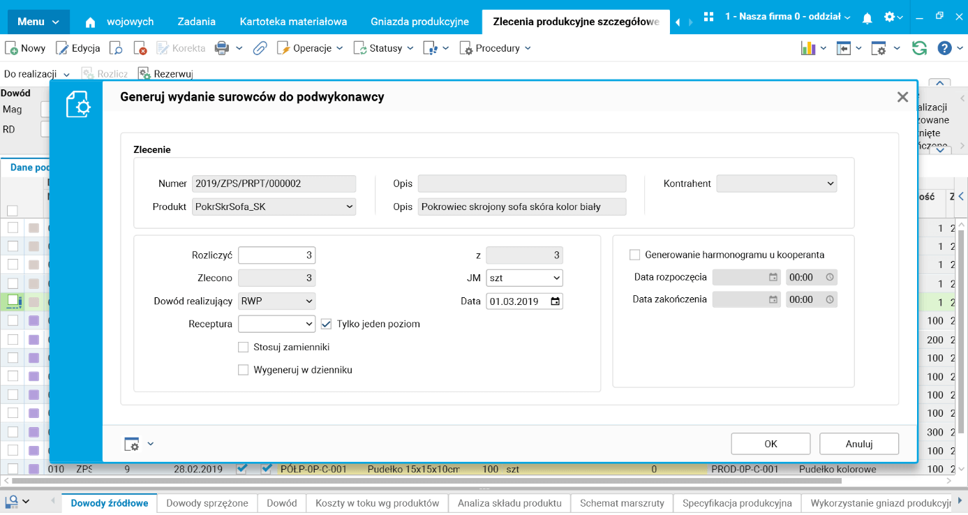Click the previous tab arrow in the tab strip
Screen dimensions: 968x515
[x=678, y=22]
